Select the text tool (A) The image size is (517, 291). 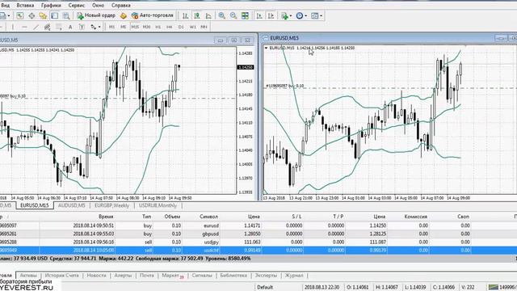point(70,27)
